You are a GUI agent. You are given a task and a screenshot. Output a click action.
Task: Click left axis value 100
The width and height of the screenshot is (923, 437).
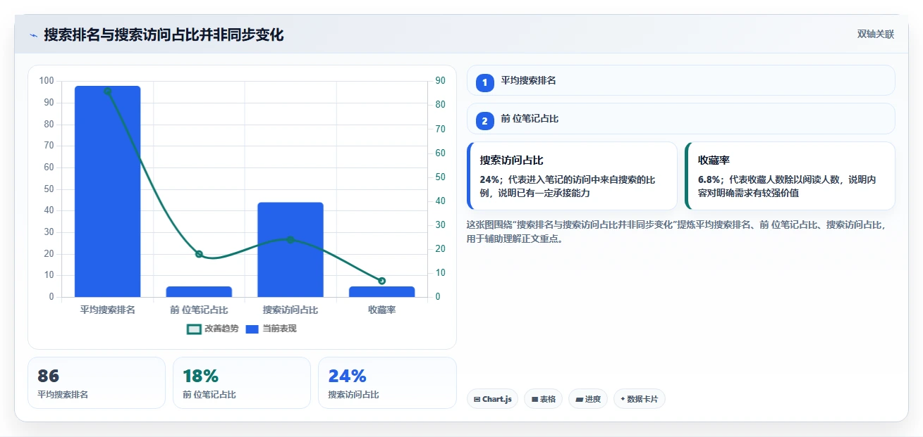47,81
